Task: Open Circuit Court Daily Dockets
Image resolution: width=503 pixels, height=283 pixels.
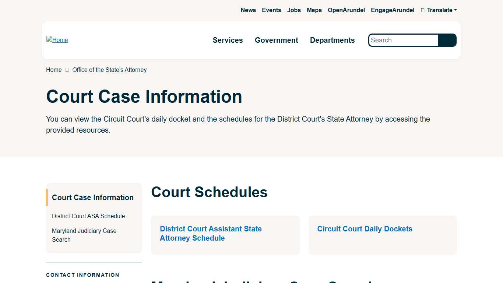Action: tap(365, 229)
